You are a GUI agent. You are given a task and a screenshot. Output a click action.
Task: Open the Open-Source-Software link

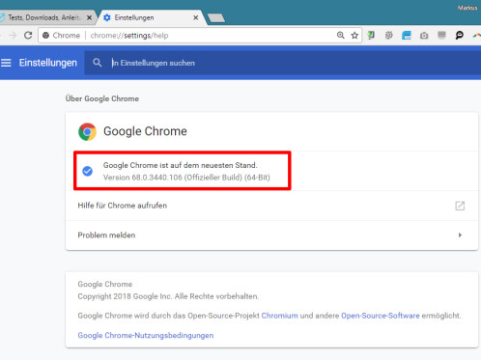pos(381,316)
